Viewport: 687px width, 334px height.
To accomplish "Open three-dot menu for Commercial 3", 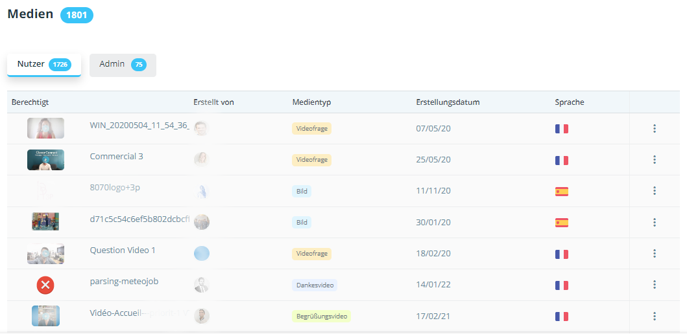I will [654, 160].
